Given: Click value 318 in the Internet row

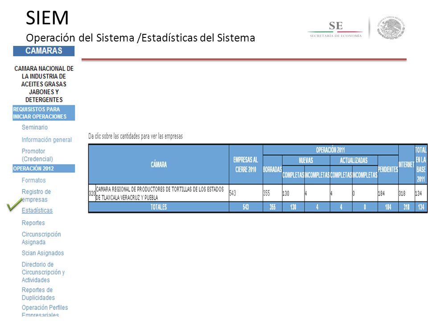Looking at the screenshot, I should point(402,193).
